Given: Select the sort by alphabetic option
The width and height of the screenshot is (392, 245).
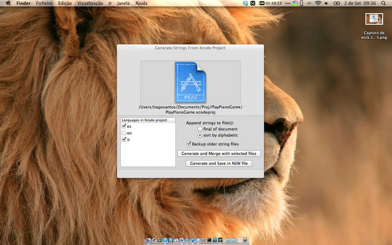Looking at the screenshot, I should coord(200,135).
